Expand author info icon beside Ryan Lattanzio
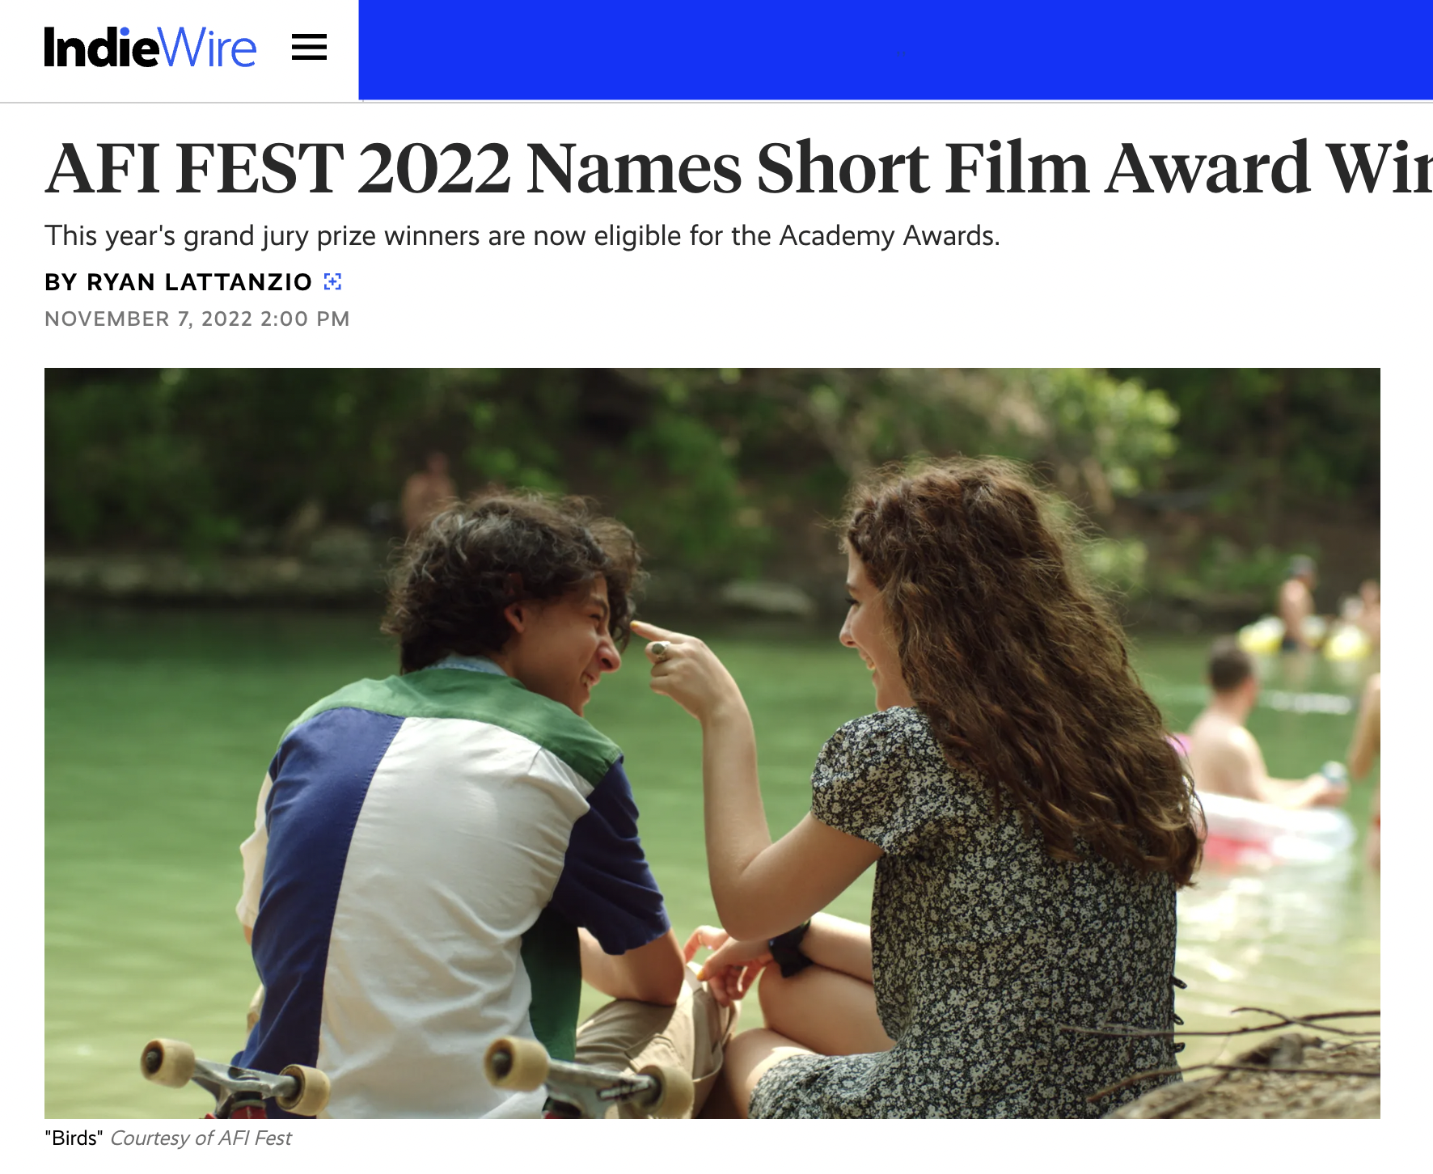The height and width of the screenshot is (1174, 1433). [332, 281]
